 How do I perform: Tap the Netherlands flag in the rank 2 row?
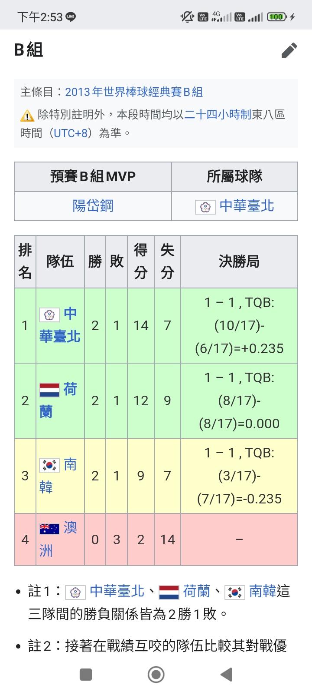pyautogui.click(x=49, y=390)
